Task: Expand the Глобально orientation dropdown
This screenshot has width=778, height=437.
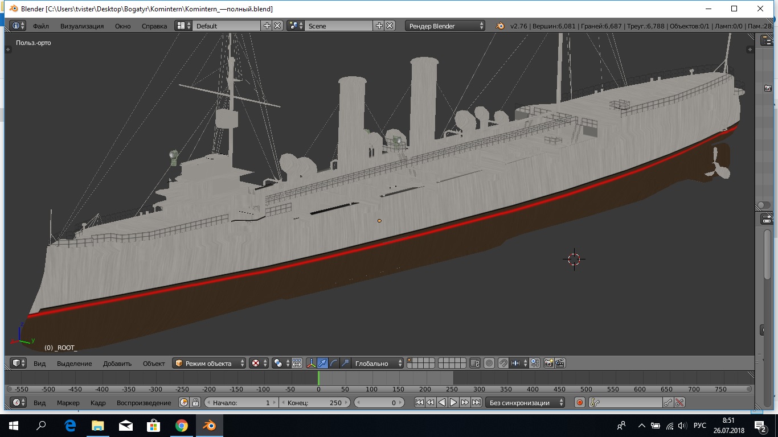Action: [x=377, y=363]
